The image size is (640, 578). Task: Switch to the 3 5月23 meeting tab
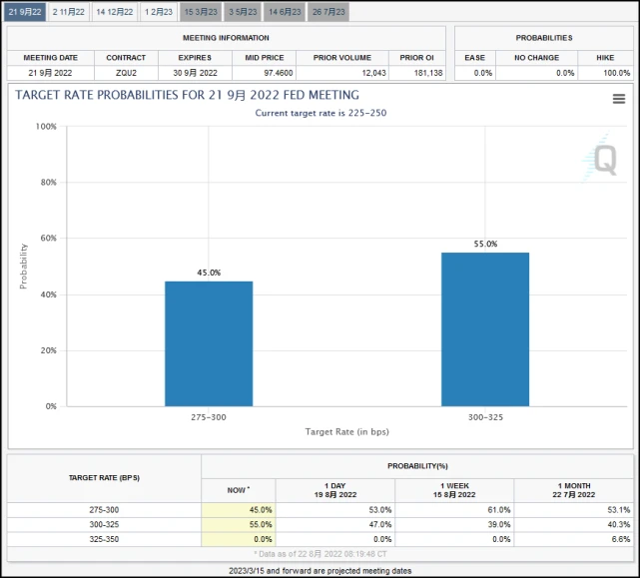pyautogui.click(x=243, y=12)
